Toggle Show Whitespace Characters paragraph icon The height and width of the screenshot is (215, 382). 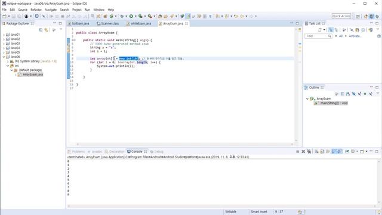[x=210, y=16]
